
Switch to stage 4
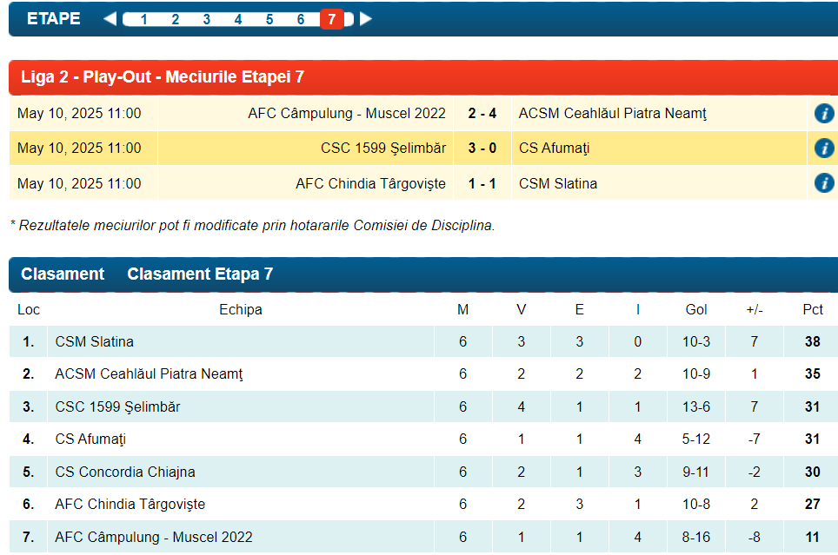click(237, 19)
